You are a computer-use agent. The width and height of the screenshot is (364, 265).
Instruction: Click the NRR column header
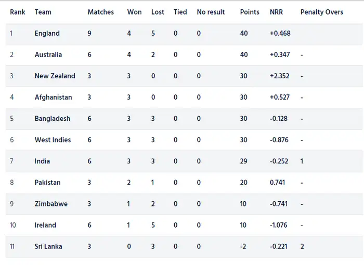click(276, 12)
